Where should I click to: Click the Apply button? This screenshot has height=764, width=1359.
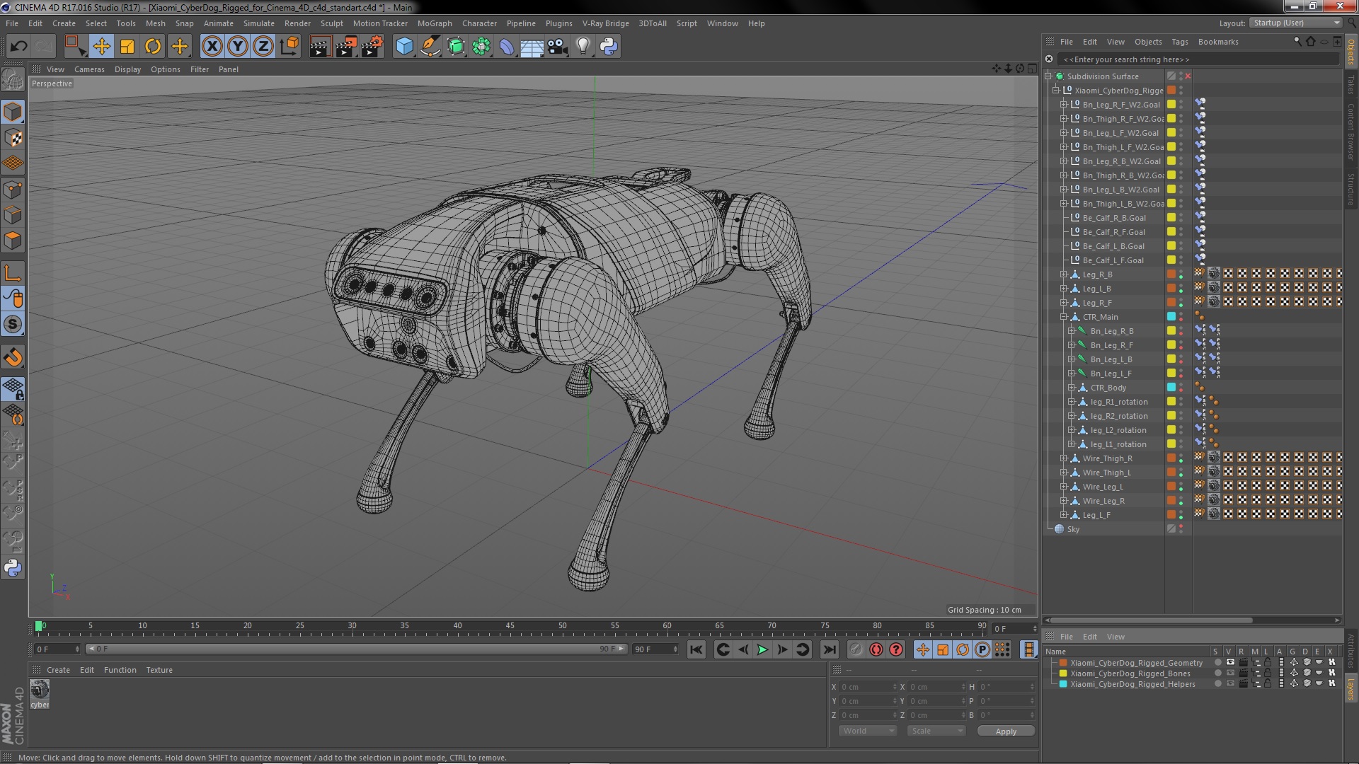(1006, 731)
